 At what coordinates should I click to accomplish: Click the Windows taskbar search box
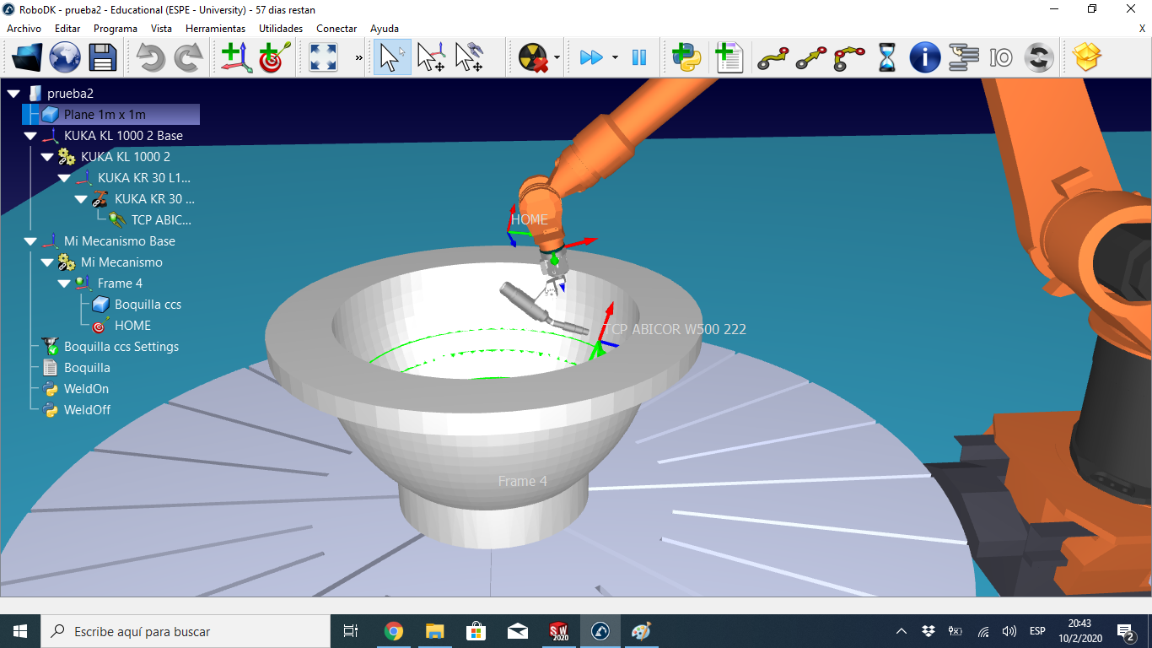(x=186, y=631)
